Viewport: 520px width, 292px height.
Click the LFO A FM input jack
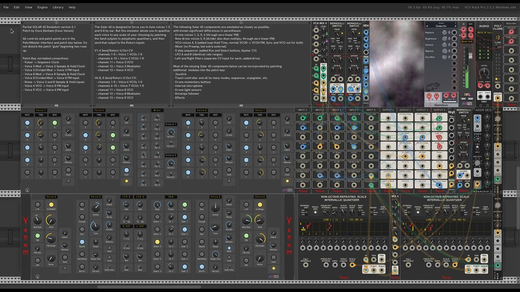click(303, 118)
